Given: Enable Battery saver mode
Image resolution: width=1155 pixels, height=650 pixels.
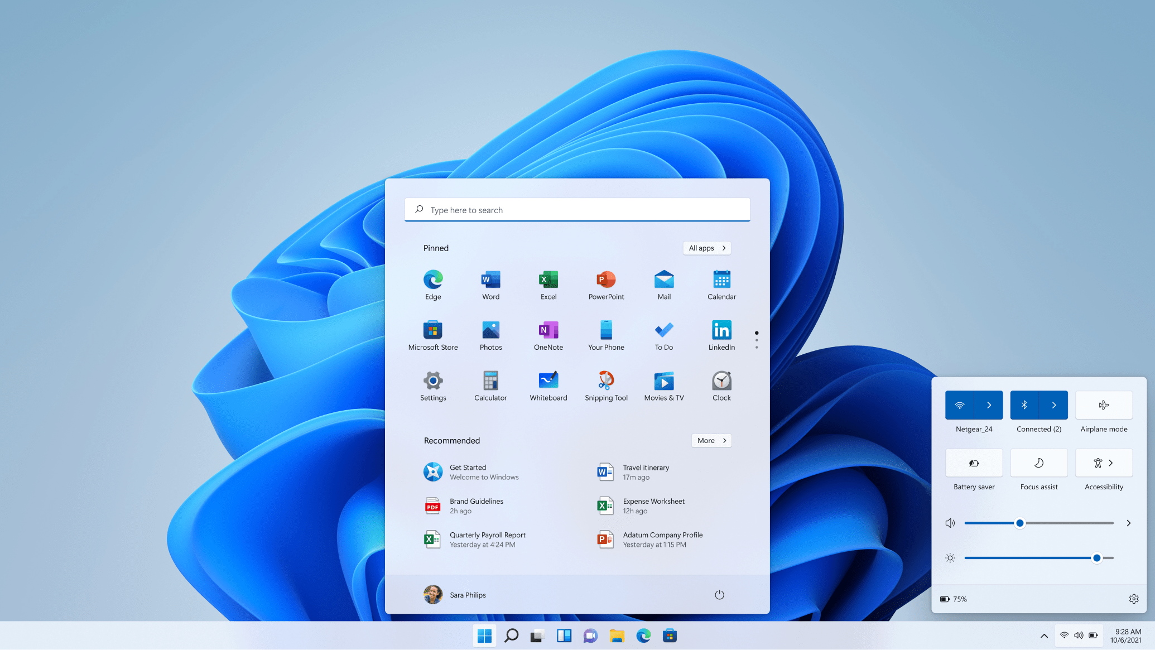Looking at the screenshot, I should (974, 463).
